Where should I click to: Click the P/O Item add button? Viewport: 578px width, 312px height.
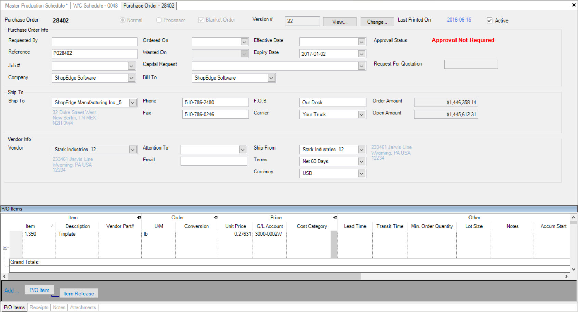(39, 290)
